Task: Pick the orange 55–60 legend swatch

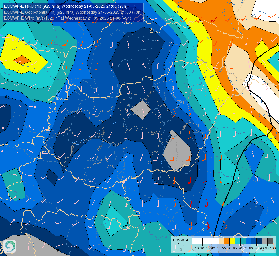Action: pyautogui.click(x=227, y=241)
